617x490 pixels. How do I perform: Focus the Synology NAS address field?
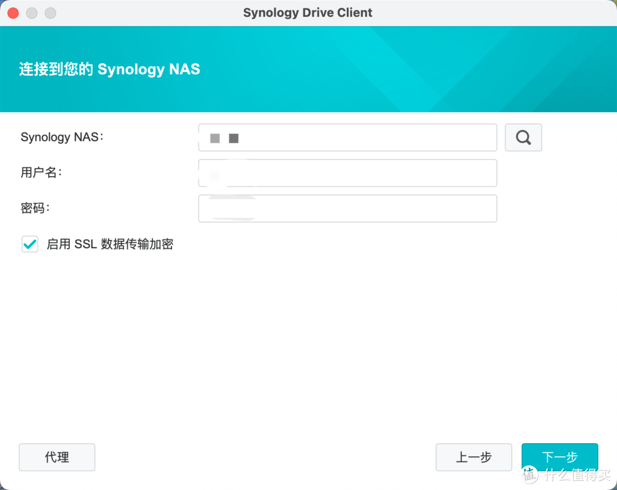[347, 137]
